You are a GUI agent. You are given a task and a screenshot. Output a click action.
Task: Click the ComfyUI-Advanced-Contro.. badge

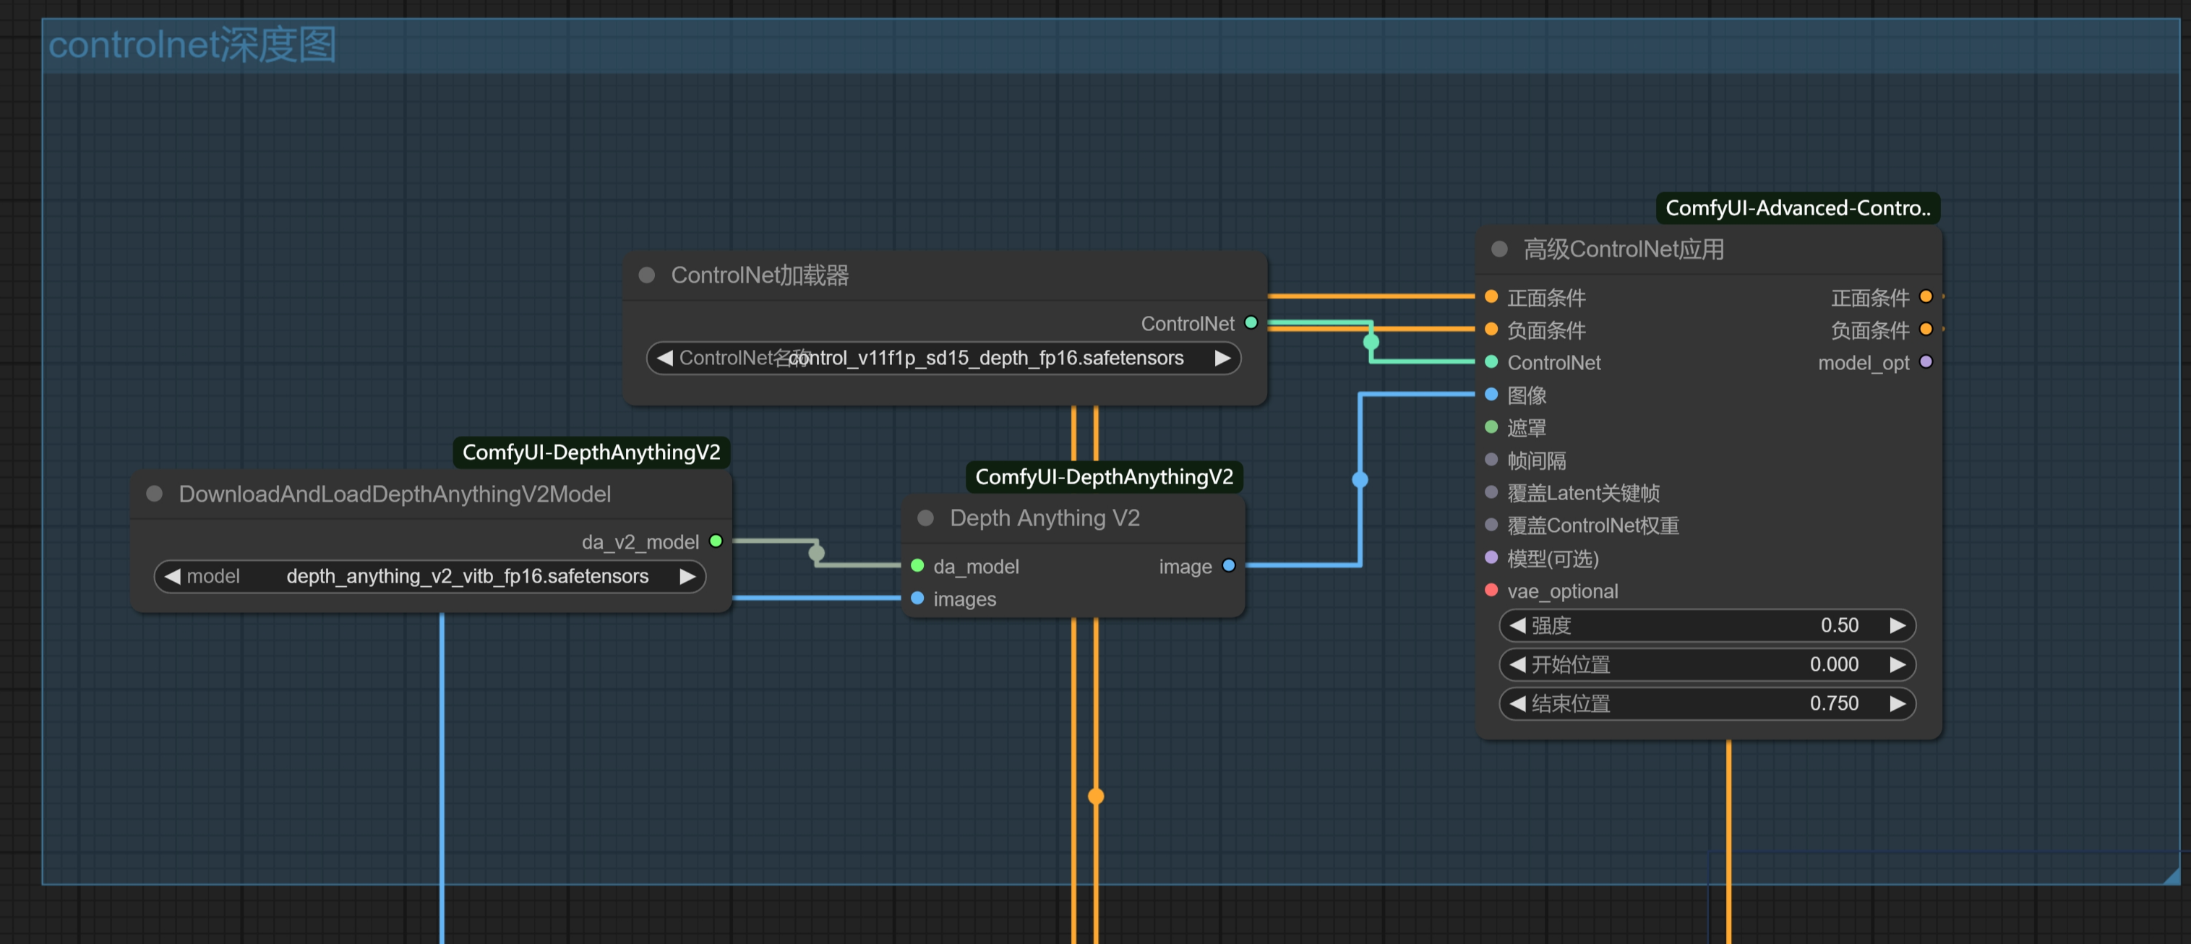coord(1797,208)
